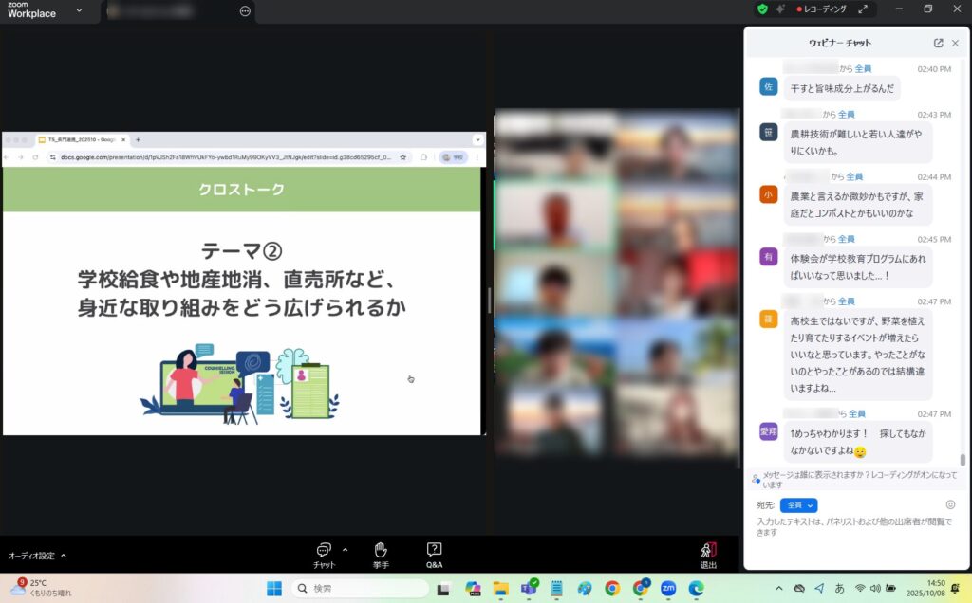Image resolution: width=972 pixels, height=603 pixels.
Task: Open the AI Companion sparkle icon
Action: pyautogui.click(x=780, y=9)
